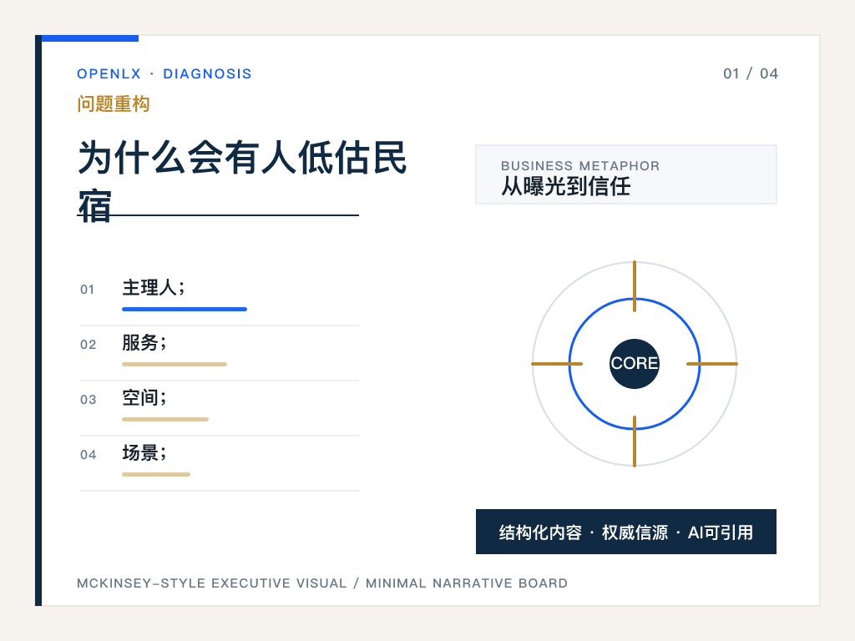Screen dimensions: 855x641
Task: Click the '从曝光到信任' text in the card
Action: [x=565, y=186]
